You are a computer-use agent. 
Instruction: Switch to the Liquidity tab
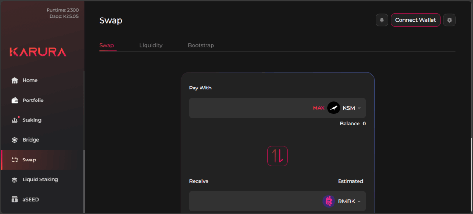point(151,45)
